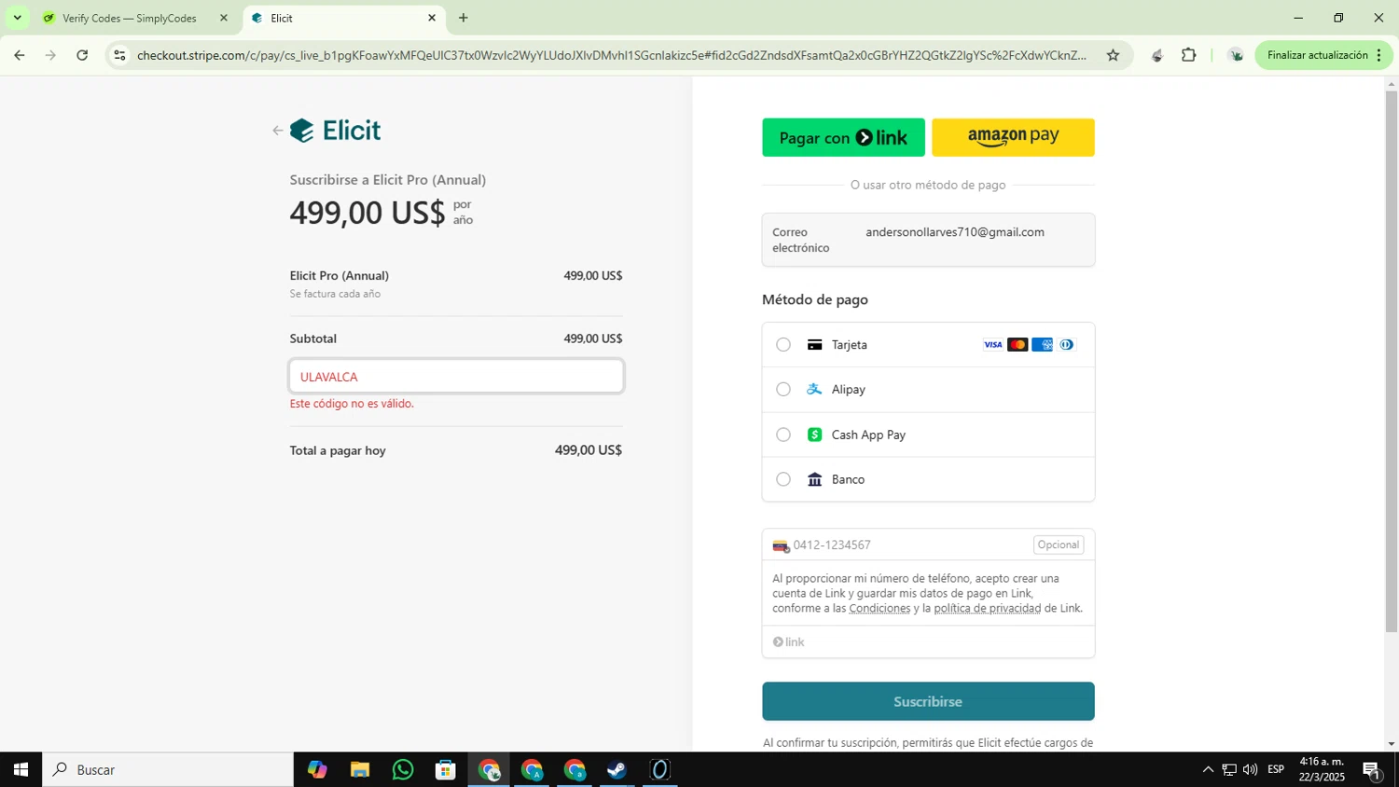Open the tab search dropdown arrow

click(17, 18)
